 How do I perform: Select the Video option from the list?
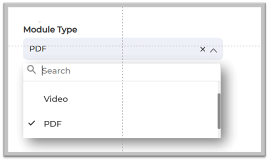pyautogui.click(x=56, y=99)
